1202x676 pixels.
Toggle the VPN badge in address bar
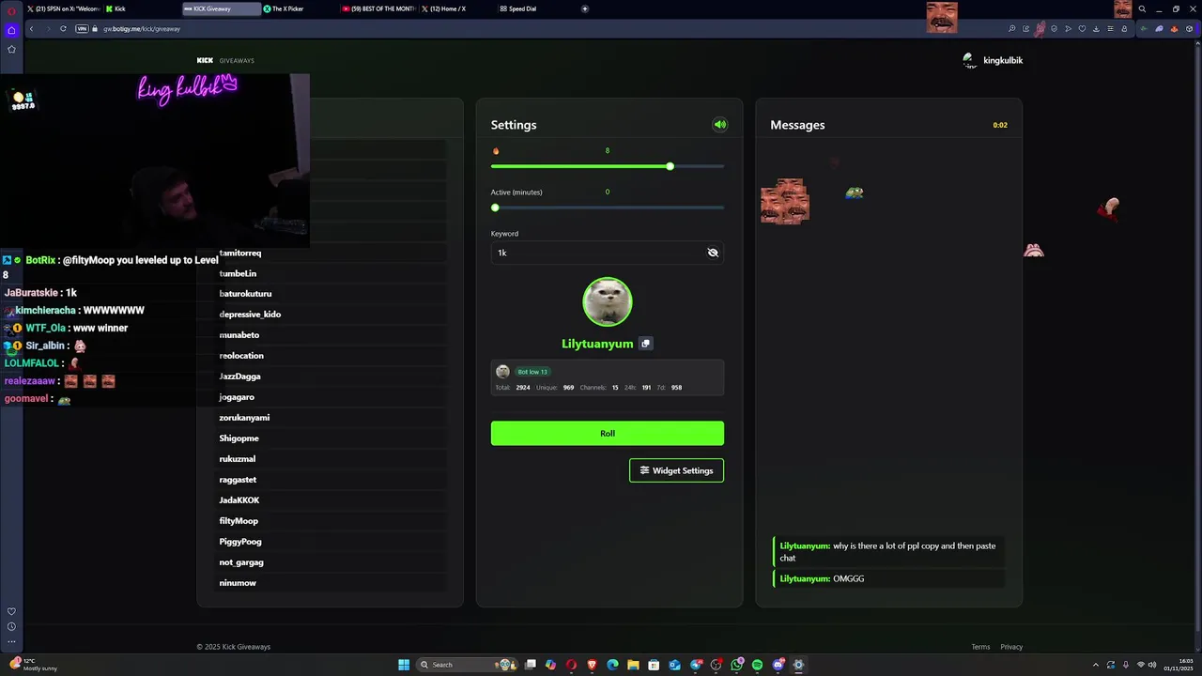(82, 29)
